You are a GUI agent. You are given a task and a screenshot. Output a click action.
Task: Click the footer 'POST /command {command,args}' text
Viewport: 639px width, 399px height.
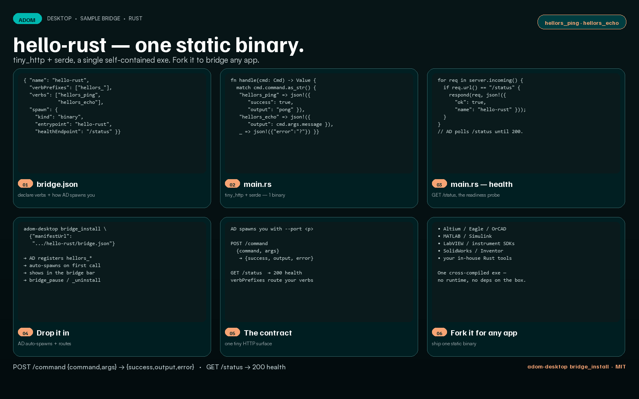(65, 367)
